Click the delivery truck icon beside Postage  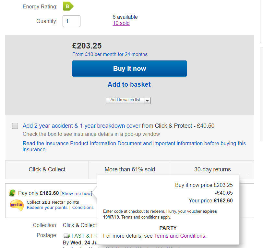[x=66, y=236]
